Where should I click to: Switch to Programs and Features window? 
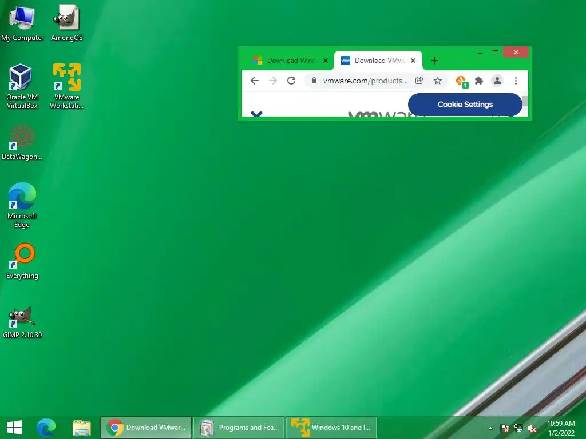239,428
